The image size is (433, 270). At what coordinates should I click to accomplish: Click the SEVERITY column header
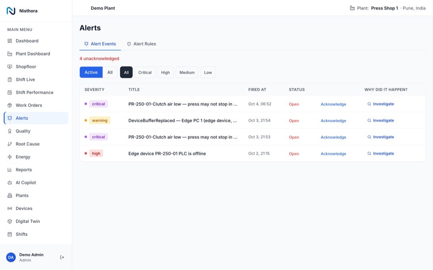(94, 90)
